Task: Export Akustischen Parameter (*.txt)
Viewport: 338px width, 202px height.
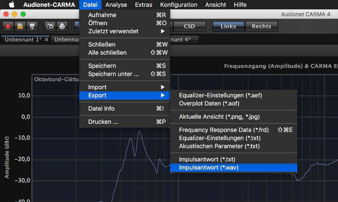Action: (233, 146)
